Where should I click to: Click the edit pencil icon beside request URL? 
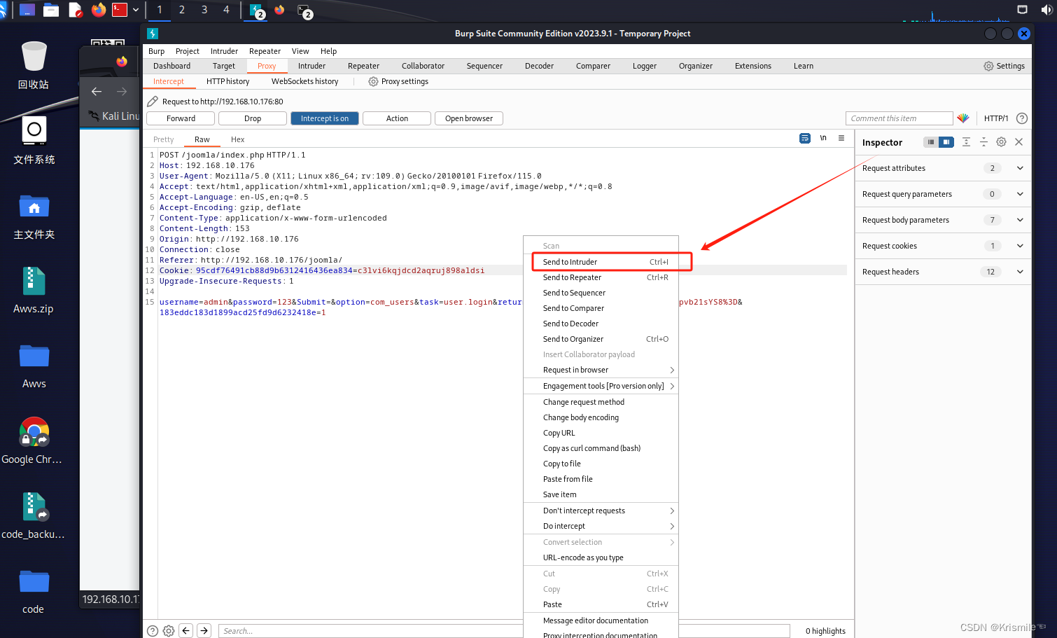click(x=153, y=102)
